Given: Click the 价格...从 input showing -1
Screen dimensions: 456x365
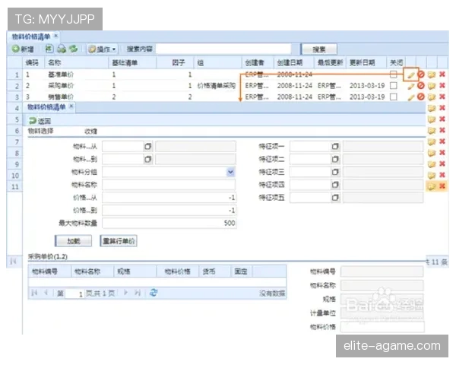Looking at the screenshot, I should click(169, 198).
